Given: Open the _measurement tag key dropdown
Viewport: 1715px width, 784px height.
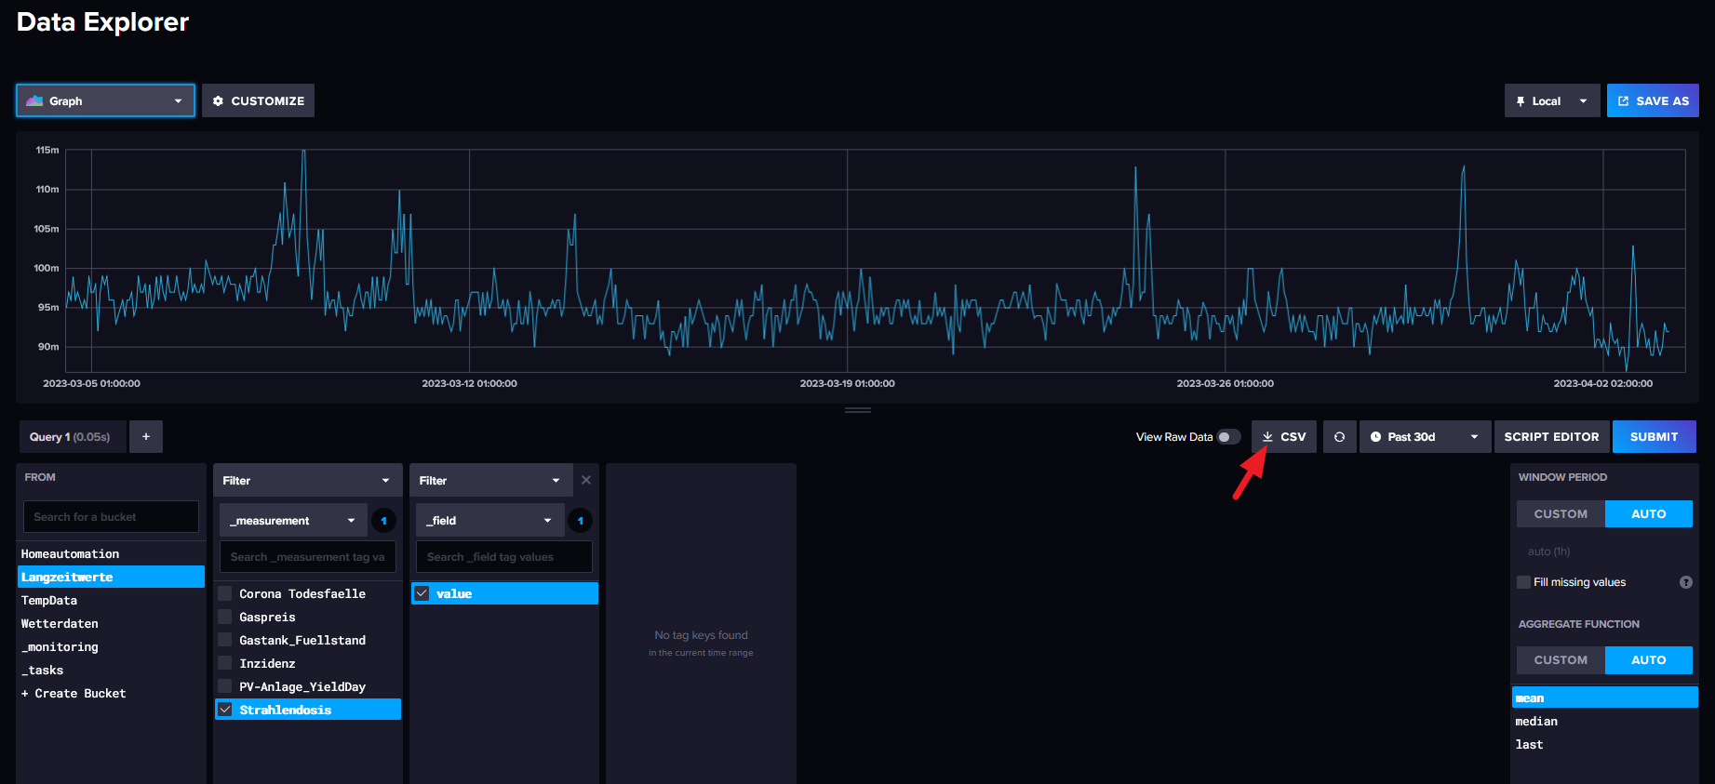Looking at the screenshot, I should (293, 520).
